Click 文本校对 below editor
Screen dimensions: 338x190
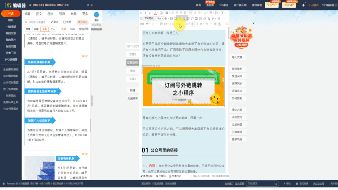coord(175,176)
